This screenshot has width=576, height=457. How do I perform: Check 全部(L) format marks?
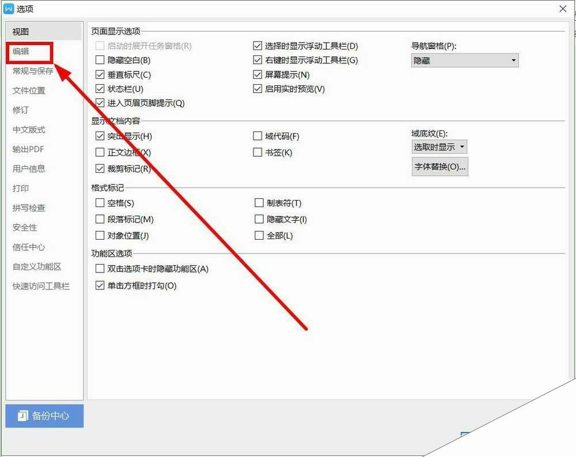coord(259,235)
